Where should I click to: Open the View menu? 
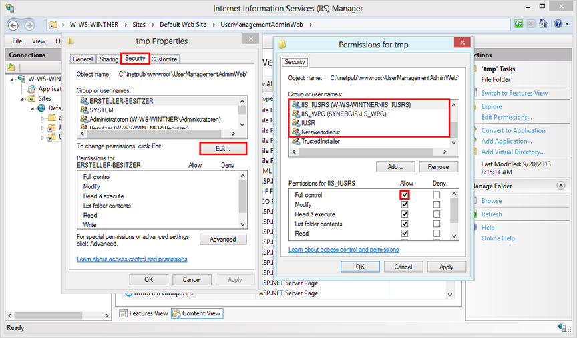pyautogui.click(x=39, y=41)
